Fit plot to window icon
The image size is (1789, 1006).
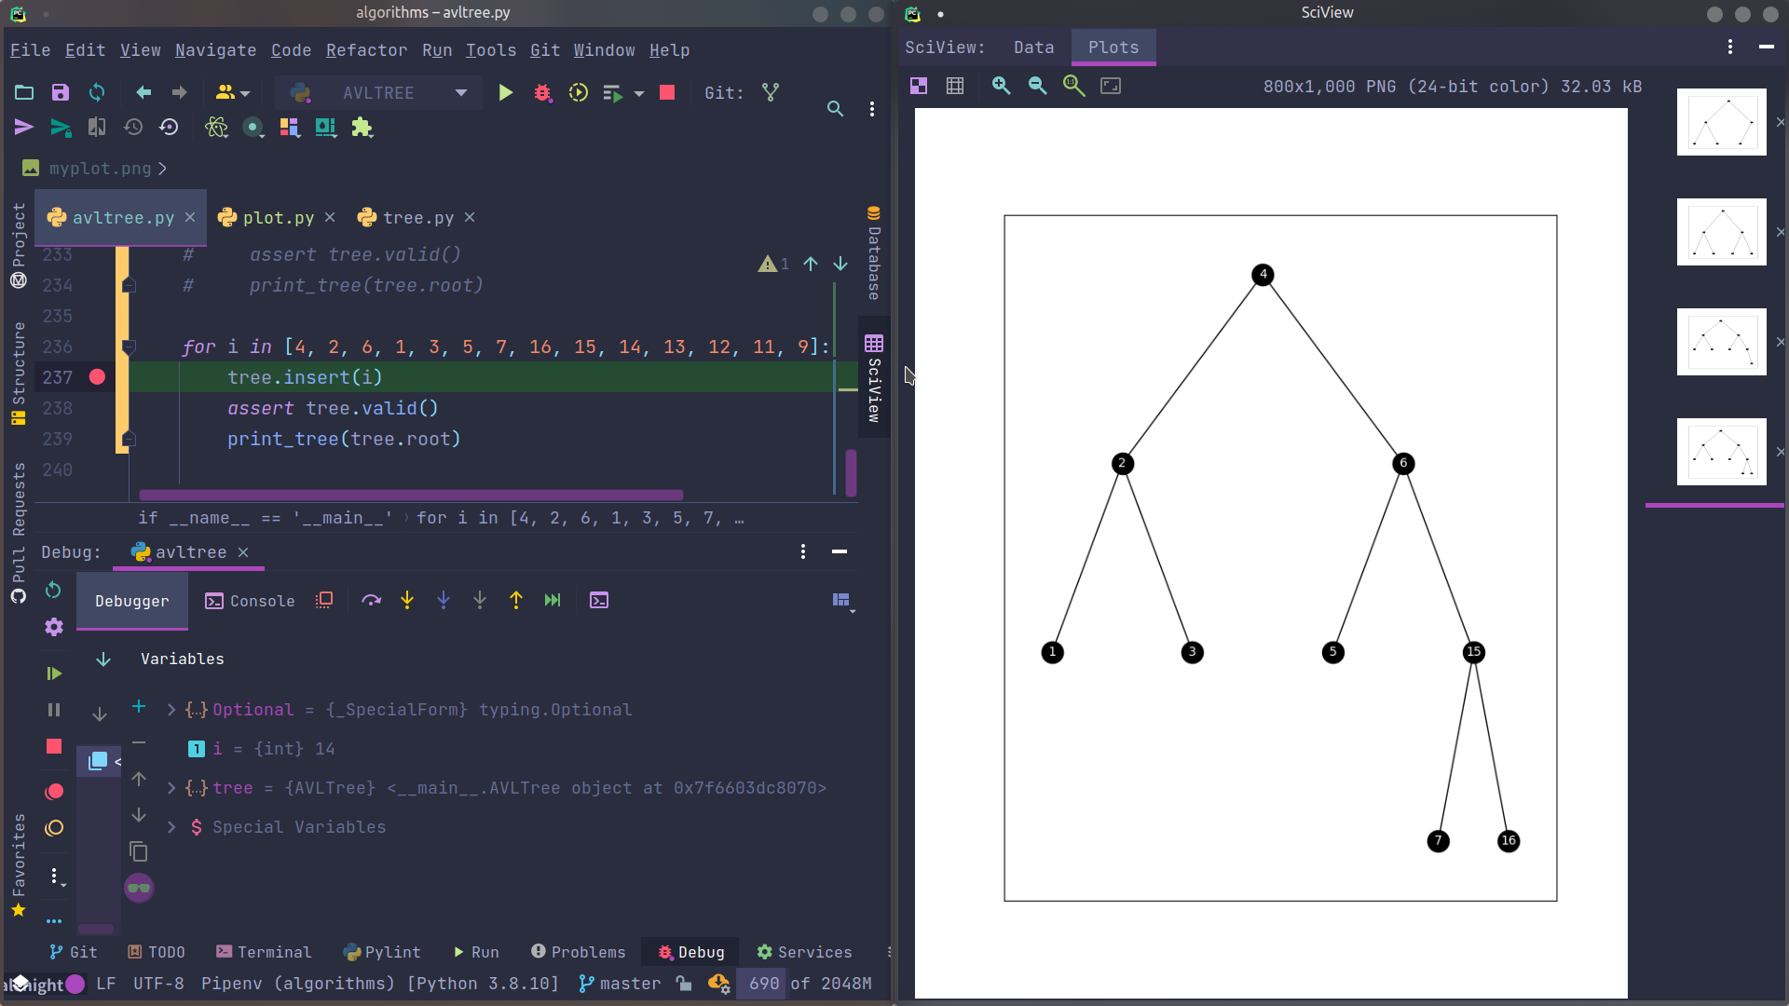(1111, 86)
